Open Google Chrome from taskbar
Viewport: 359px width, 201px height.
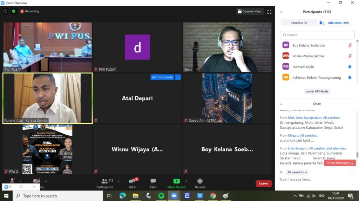point(213,196)
